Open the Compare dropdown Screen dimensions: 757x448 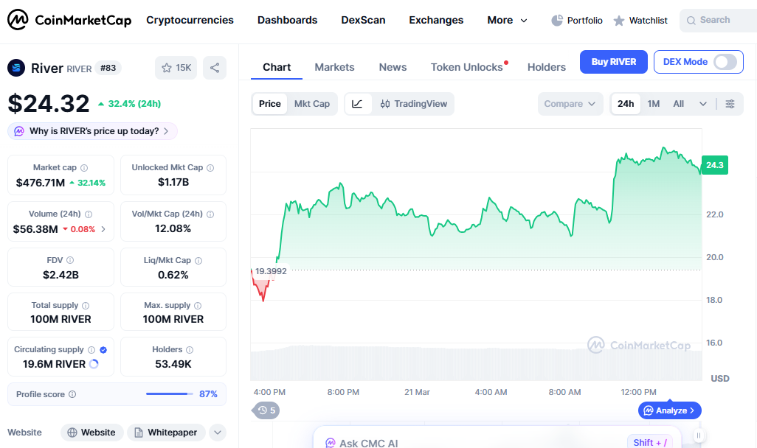click(570, 104)
